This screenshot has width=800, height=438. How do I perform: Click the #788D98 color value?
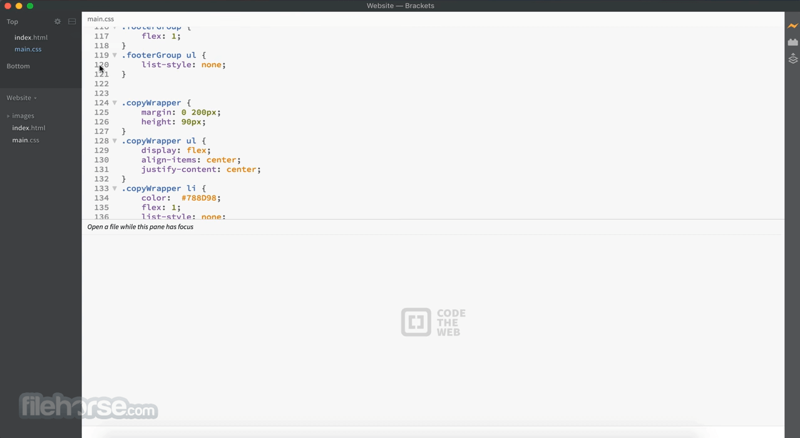[198, 198]
